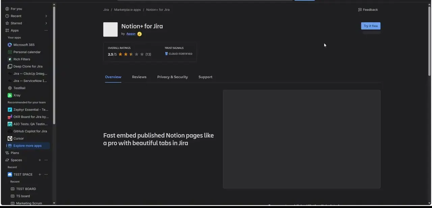The height and width of the screenshot is (208, 432).
Task: Open the Support tab
Action: [205, 77]
